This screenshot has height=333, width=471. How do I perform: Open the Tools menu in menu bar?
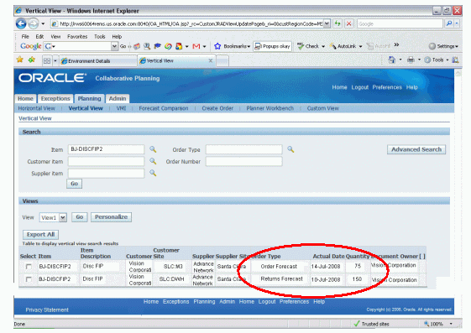click(x=99, y=37)
